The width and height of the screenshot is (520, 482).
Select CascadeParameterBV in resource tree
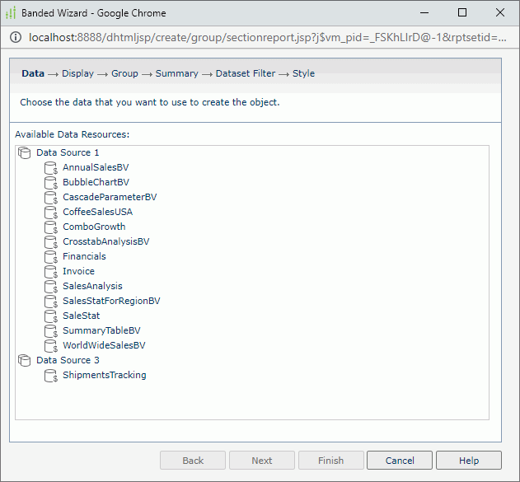(109, 197)
